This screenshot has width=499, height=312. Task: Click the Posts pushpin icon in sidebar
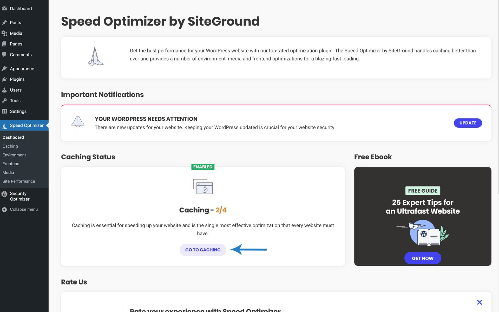tap(4, 23)
